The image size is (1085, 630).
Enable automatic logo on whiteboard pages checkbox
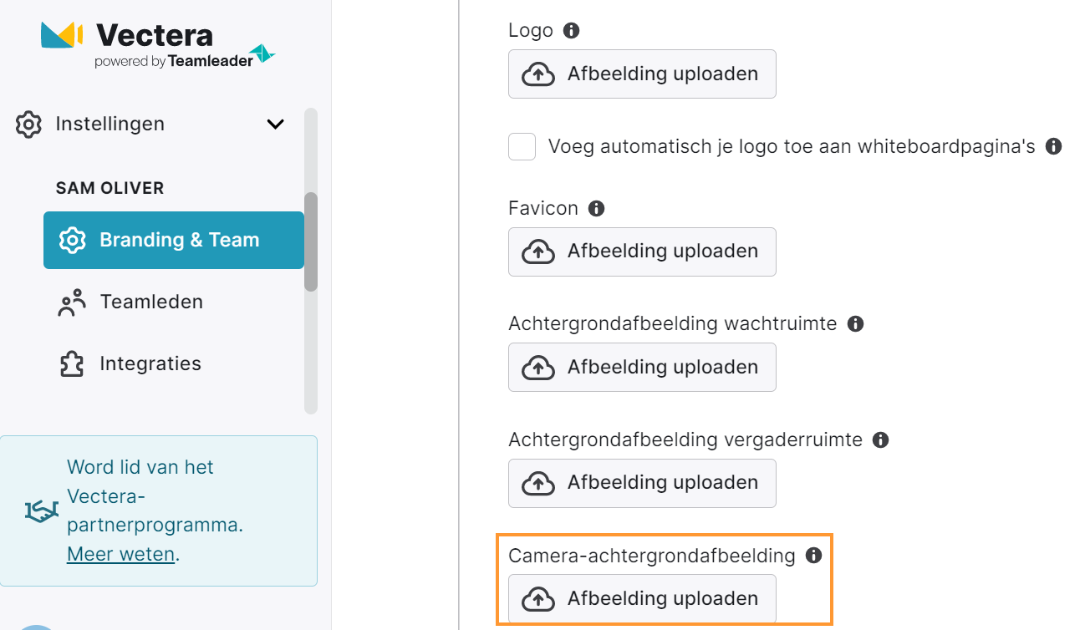pos(522,147)
